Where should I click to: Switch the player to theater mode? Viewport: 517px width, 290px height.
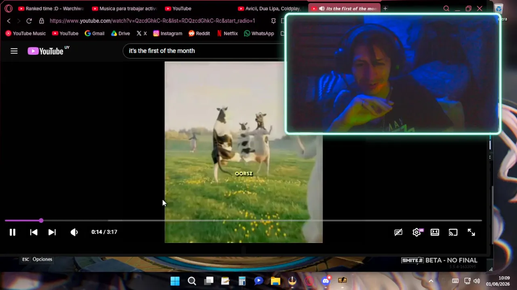click(435, 232)
